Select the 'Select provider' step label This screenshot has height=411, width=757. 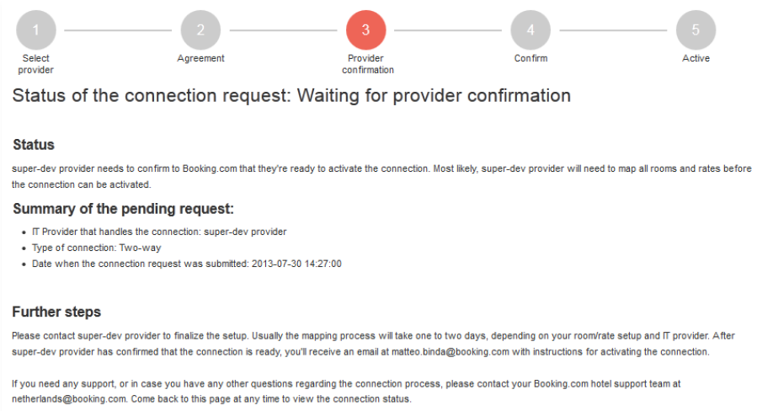(35, 64)
